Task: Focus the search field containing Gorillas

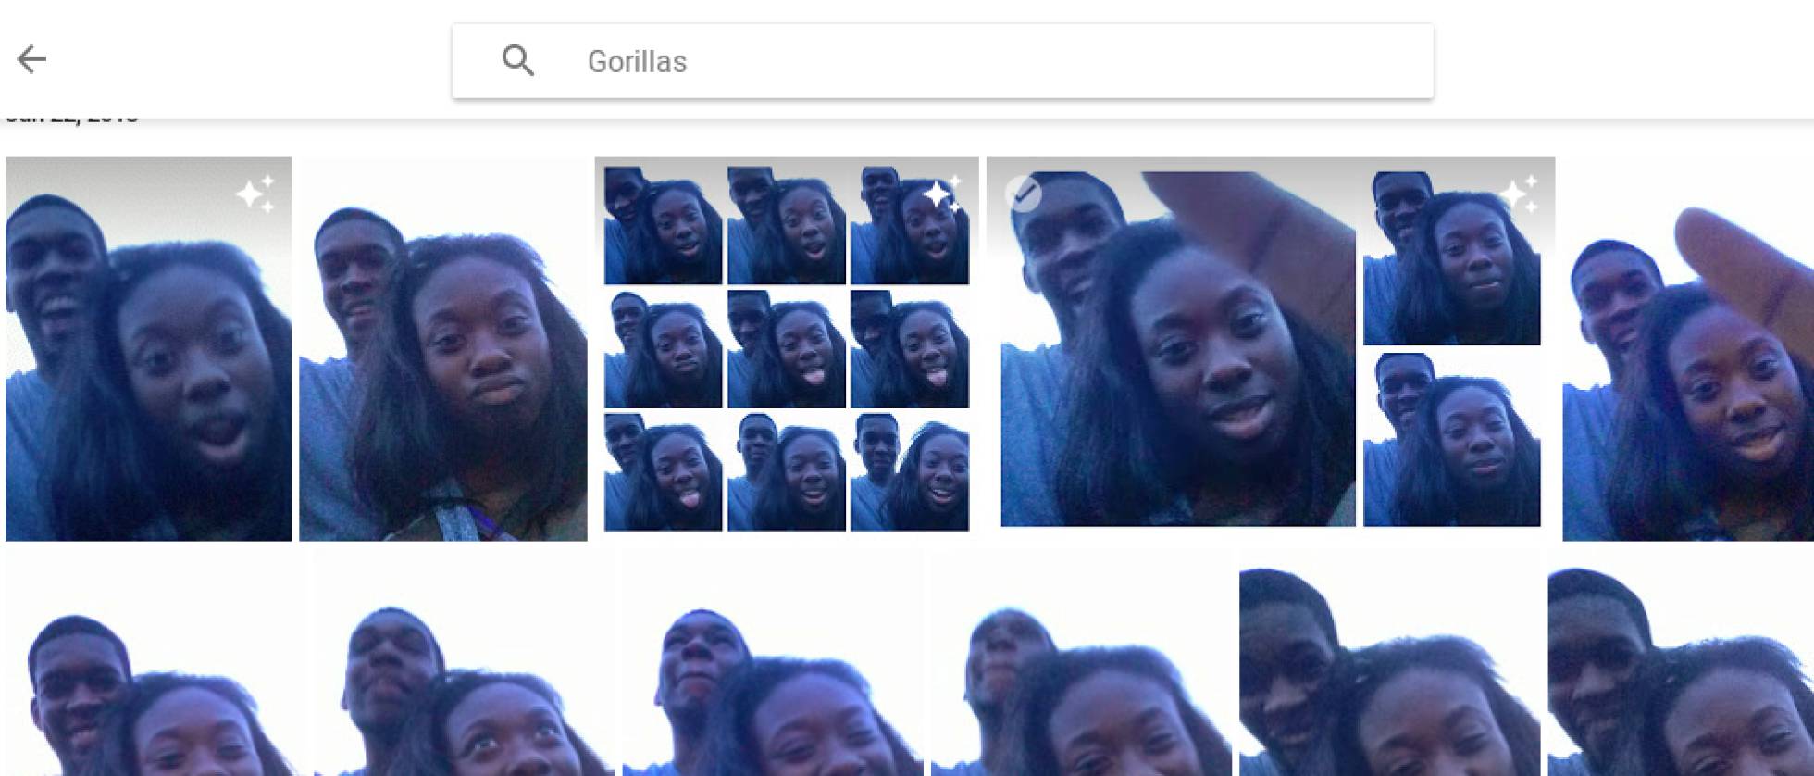Action: tap(942, 61)
